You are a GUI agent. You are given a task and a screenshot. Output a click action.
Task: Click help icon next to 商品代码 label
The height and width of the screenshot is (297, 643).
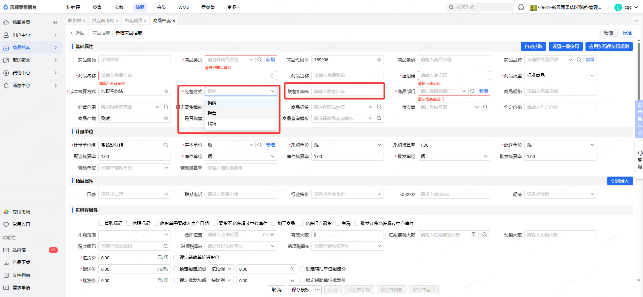coord(307,60)
